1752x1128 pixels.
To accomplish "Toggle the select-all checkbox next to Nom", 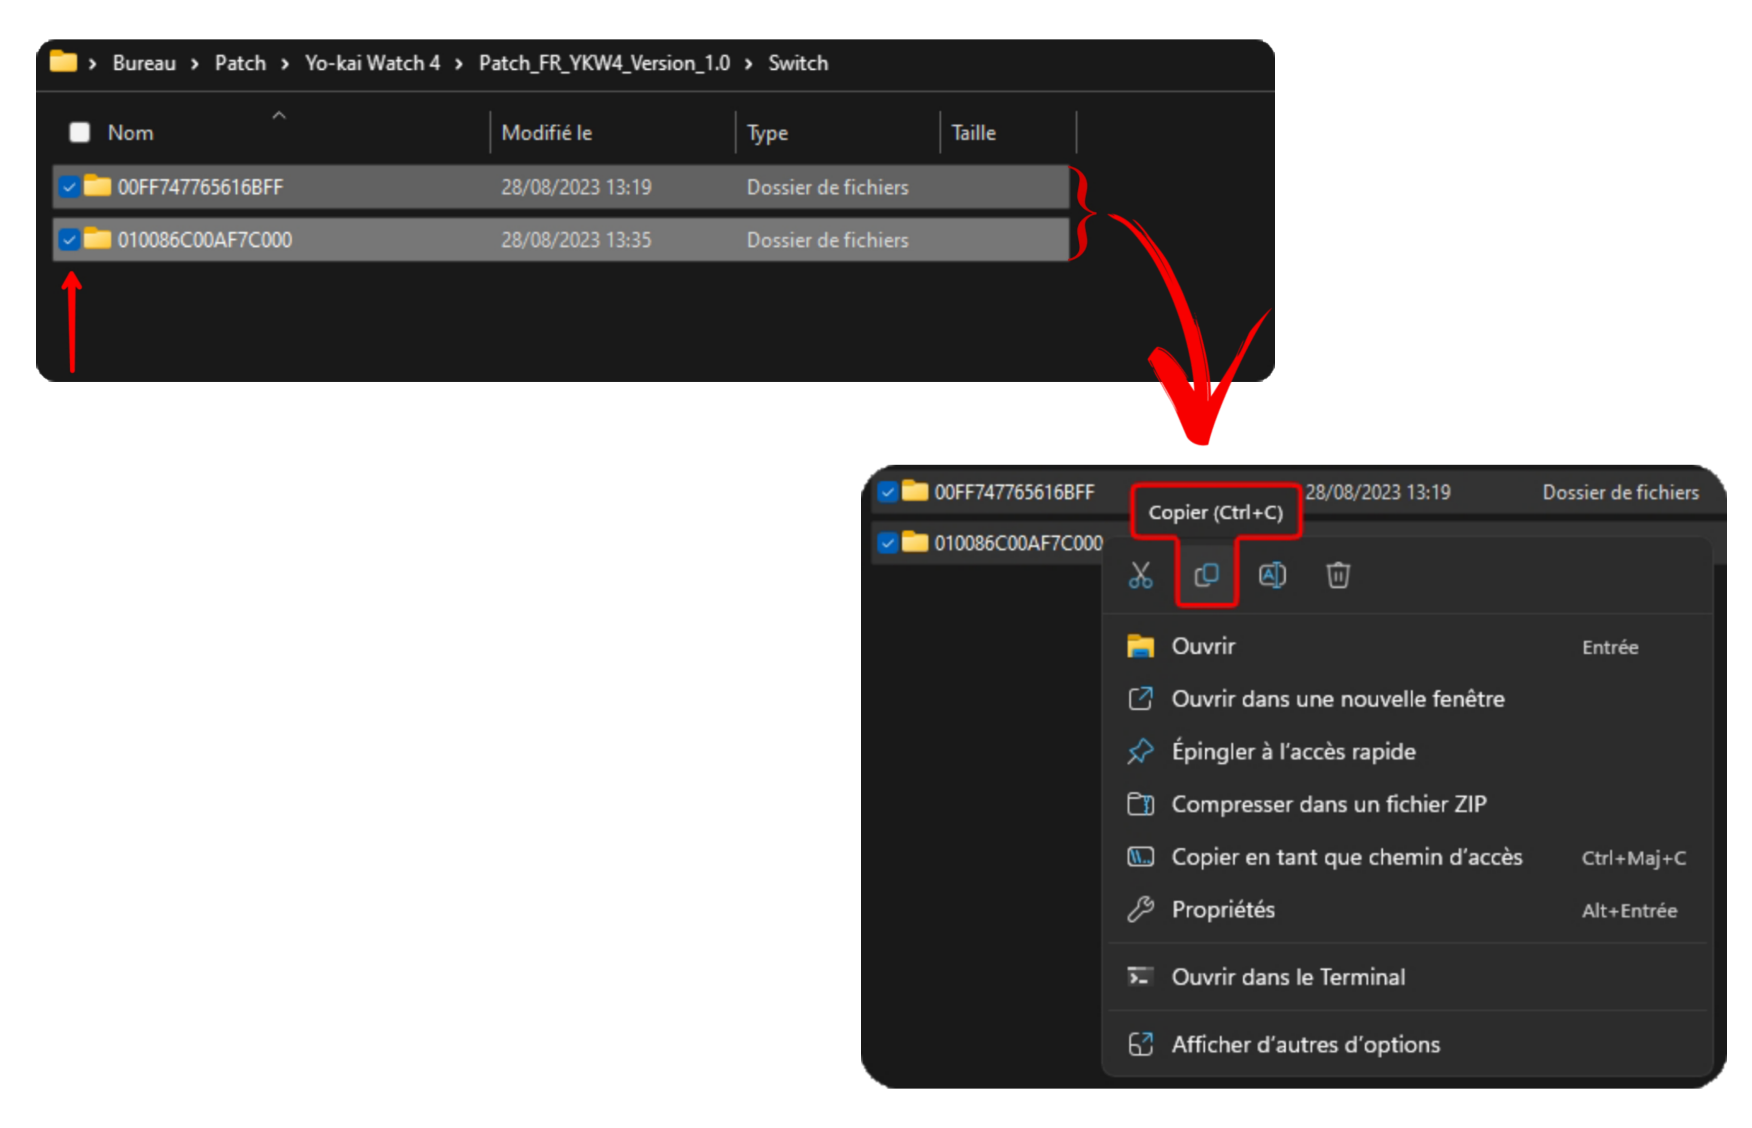I will 79,132.
